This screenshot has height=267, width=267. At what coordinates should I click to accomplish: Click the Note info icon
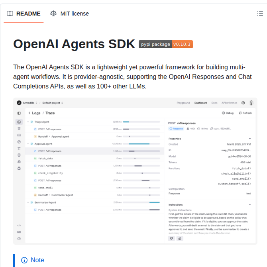click(24, 260)
